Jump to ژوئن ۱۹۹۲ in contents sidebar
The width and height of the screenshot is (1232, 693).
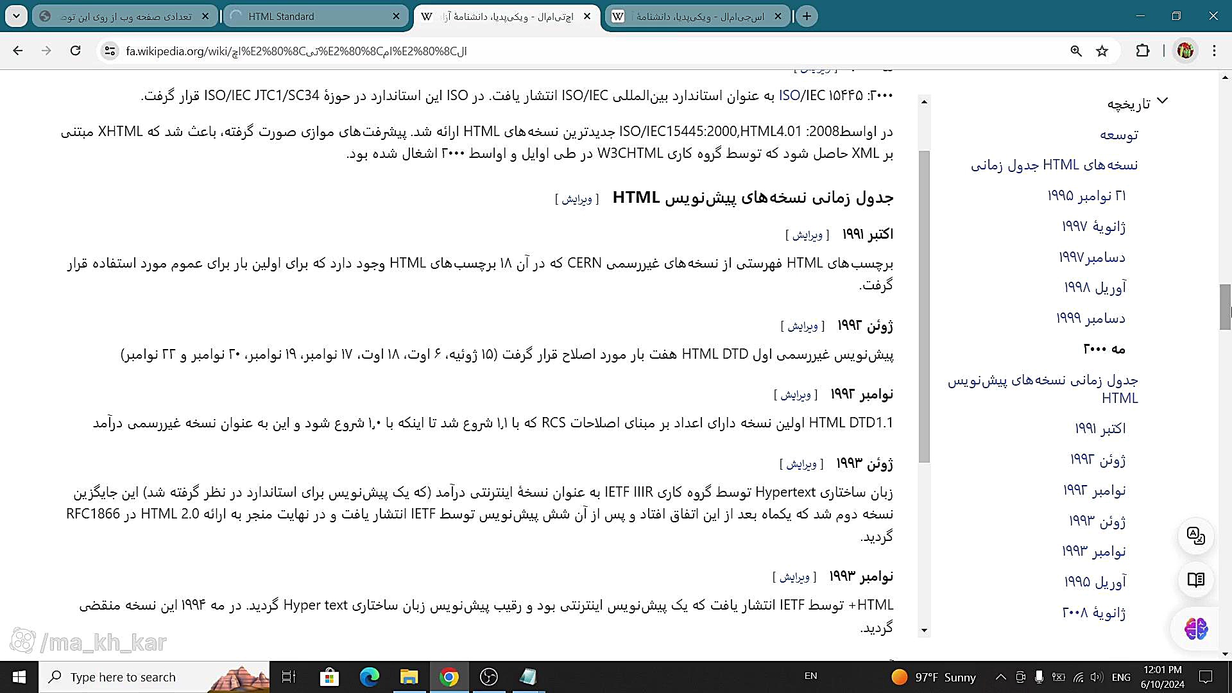coord(1097,459)
